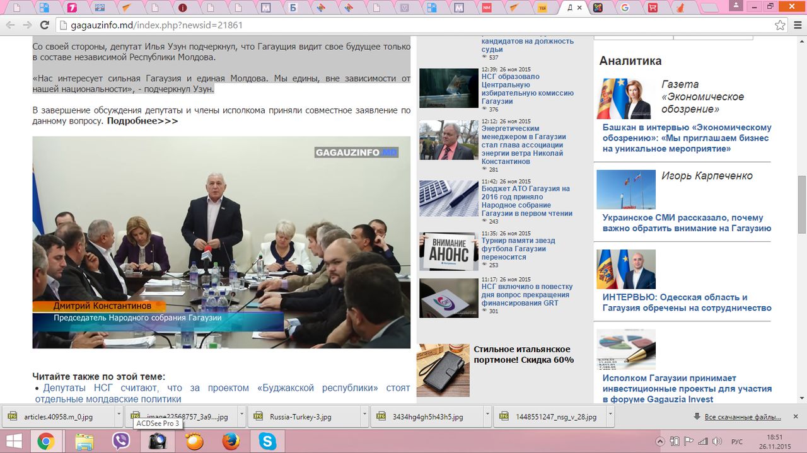Open downloaded file 1448551247_nsg_v_28.jpg
Image resolution: width=807 pixels, height=453 pixels.
[x=551, y=417]
